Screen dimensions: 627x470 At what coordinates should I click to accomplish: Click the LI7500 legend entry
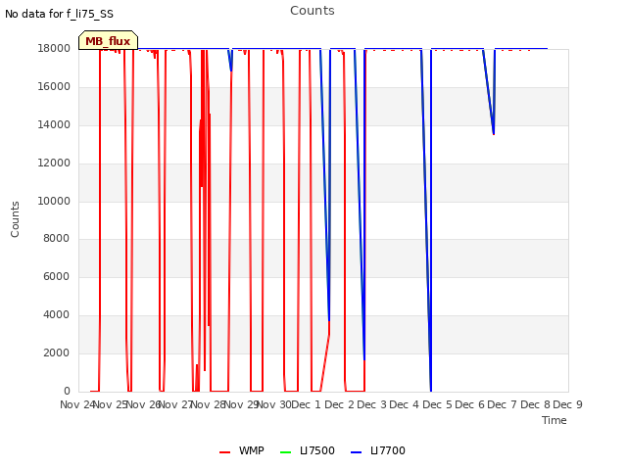tap(308, 450)
